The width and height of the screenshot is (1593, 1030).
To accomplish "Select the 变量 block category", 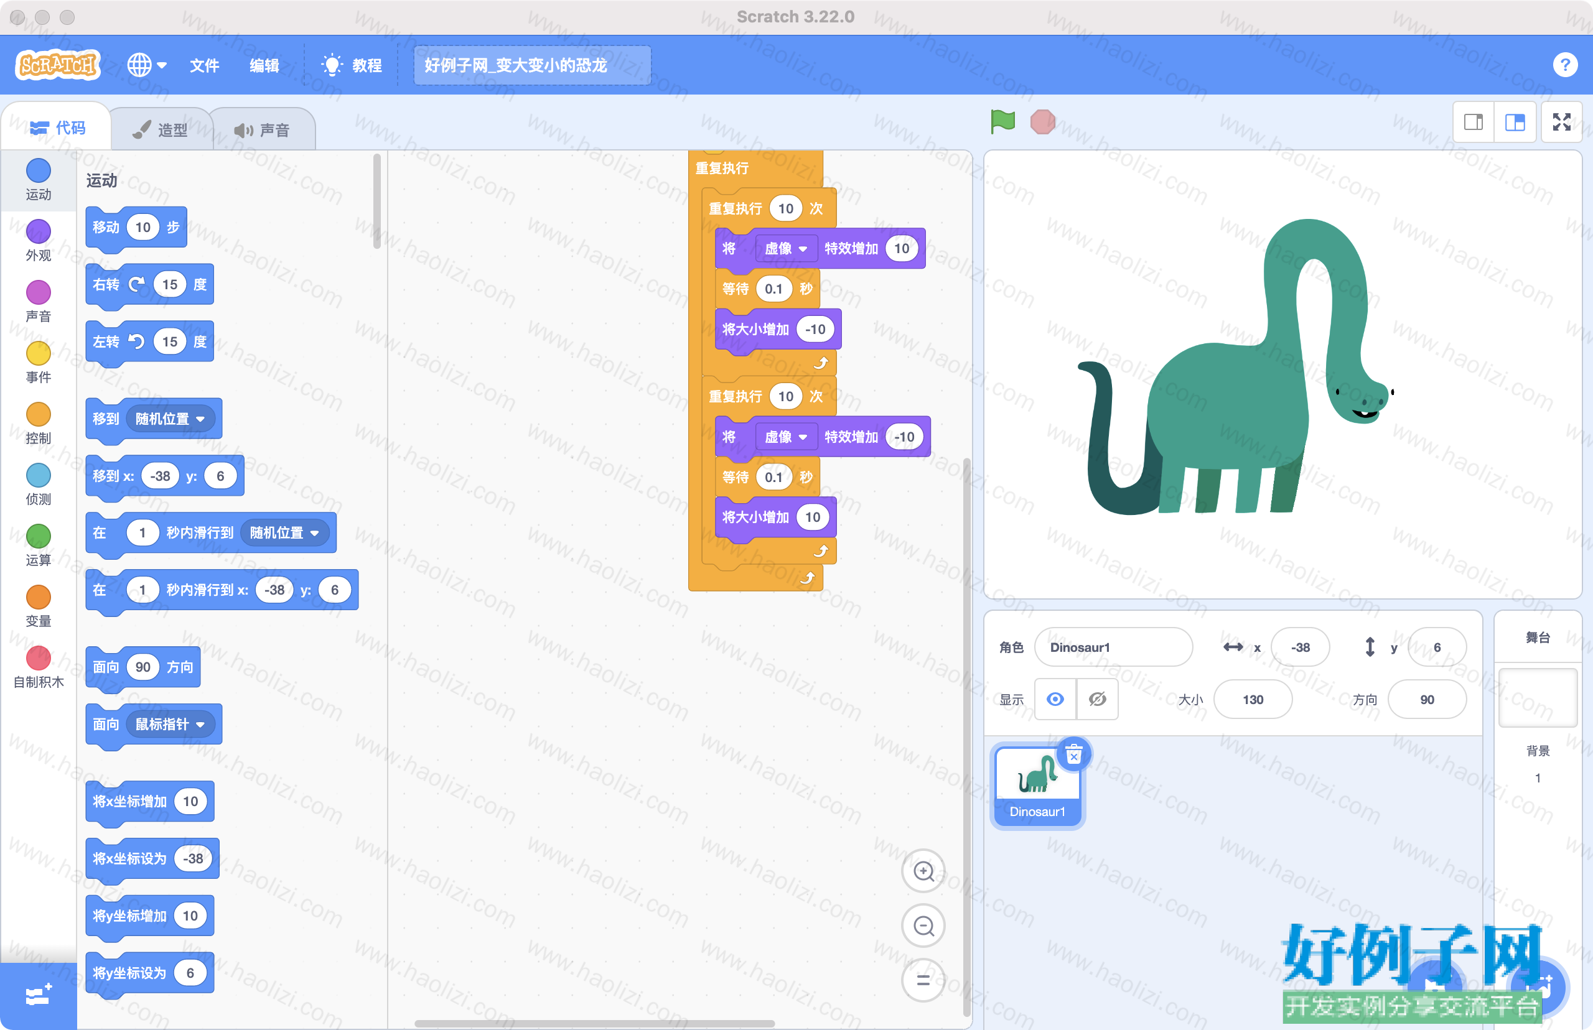I will 38,605.
